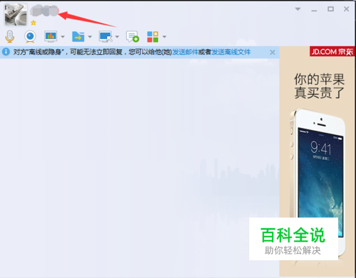
Task: Click the blurred contact nickname
Action: [x=44, y=11]
